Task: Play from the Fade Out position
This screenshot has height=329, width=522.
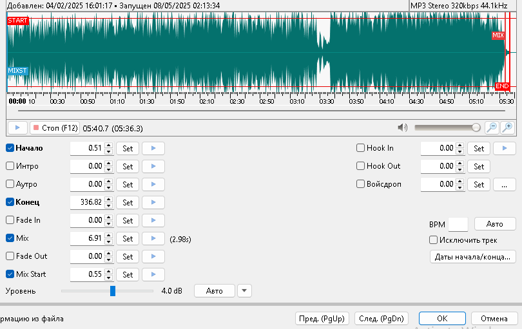Action: [153, 256]
